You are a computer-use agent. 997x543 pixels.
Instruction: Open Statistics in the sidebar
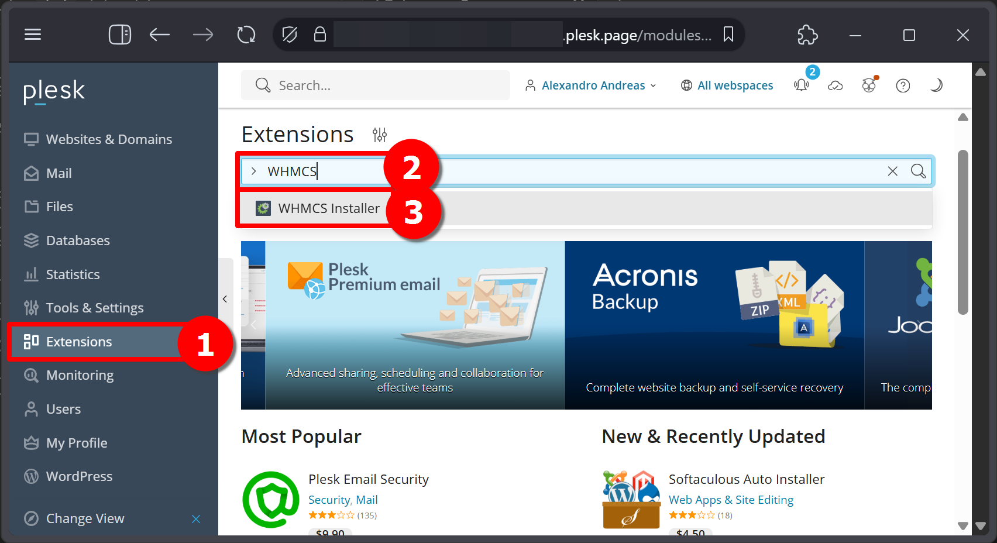[x=73, y=274]
